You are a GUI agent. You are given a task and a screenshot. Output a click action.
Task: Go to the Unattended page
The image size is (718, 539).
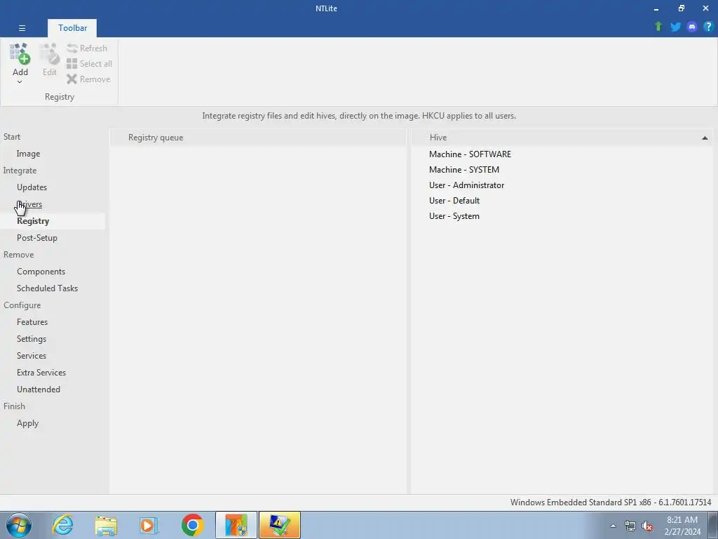pyautogui.click(x=39, y=389)
